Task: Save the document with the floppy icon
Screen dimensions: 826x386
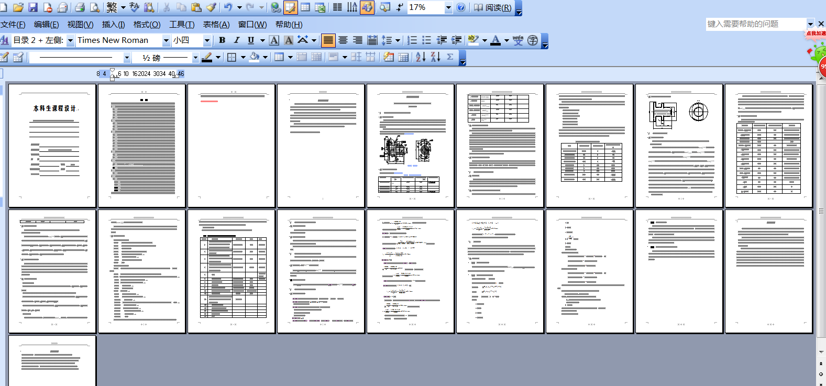Action: [33, 7]
